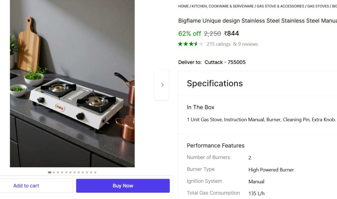The width and height of the screenshot is (337, 199).
Task: Click the Specifications section header
Action: pyautogui.click(x=215, y=83)
